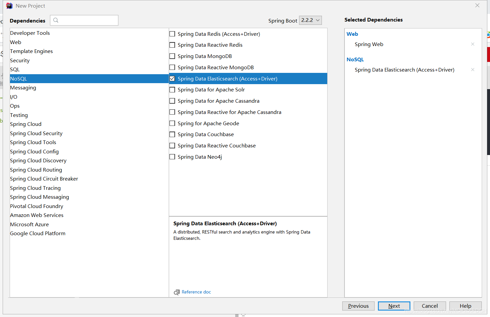Check Spring Data Redis (Access+Driver)

pyautogui.click(x=172, y=34)
